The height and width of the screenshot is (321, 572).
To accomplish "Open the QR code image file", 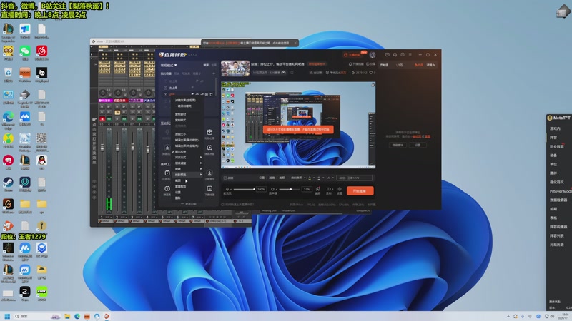I will 41,138.
